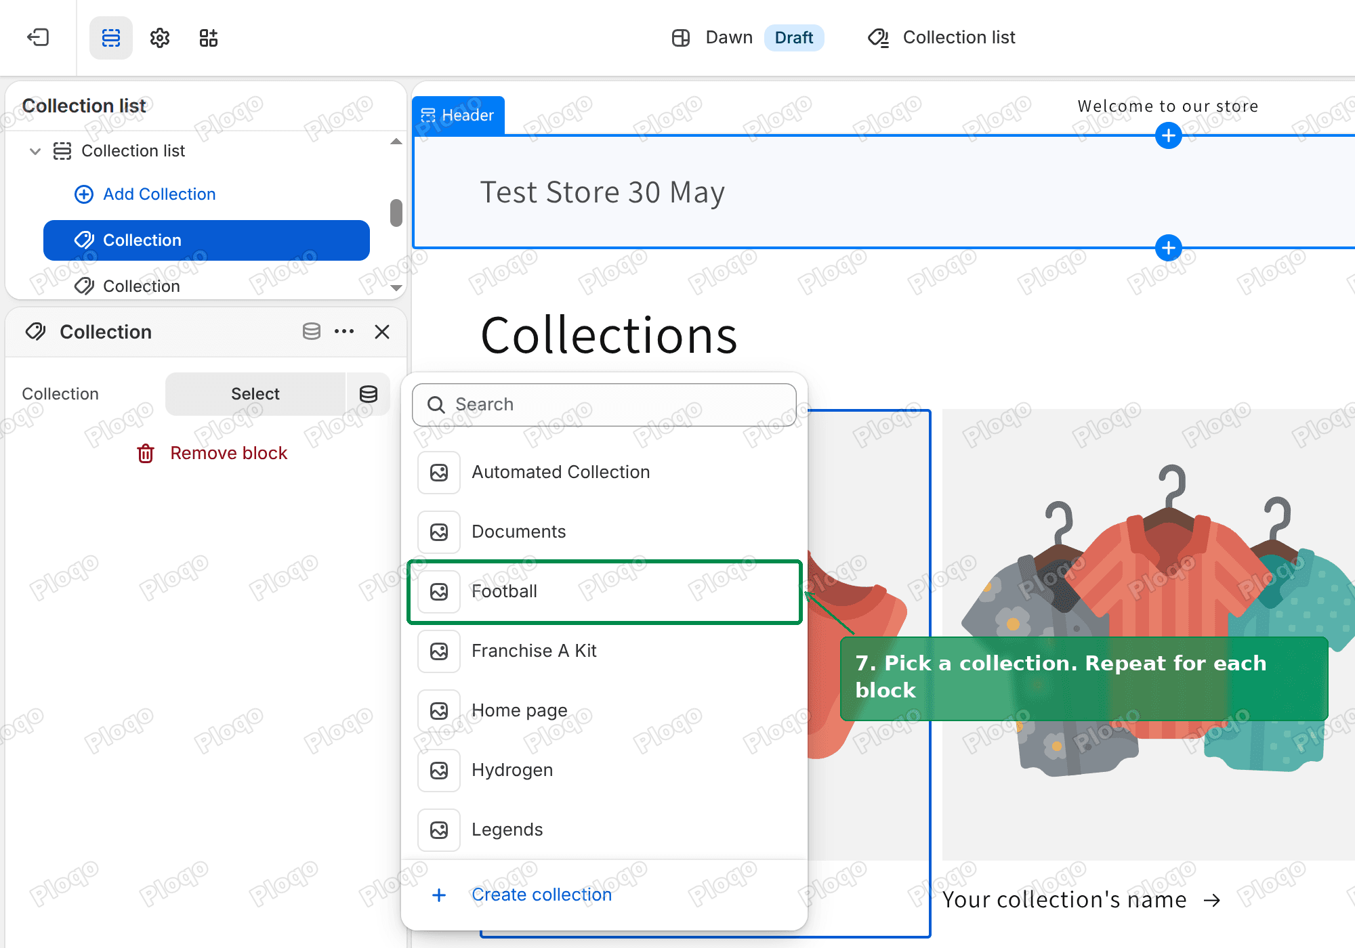Choose Legends collection
The width and height of the screenshot is (1355, 948).
click(x=604, y=829)
